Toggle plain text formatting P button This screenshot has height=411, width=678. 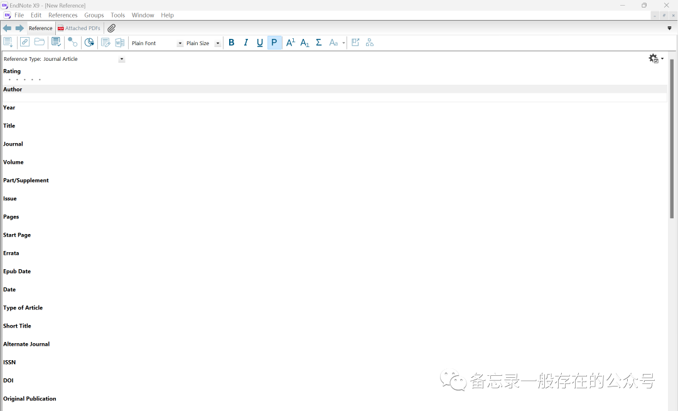(x=274, y=42)
